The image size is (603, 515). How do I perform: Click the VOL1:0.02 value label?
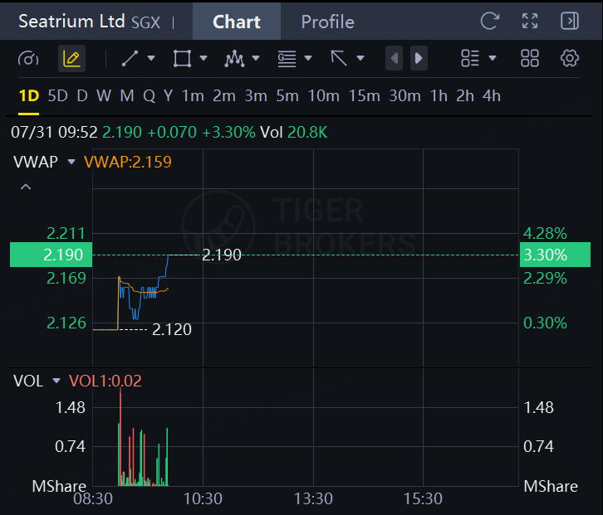click(105, 381)
